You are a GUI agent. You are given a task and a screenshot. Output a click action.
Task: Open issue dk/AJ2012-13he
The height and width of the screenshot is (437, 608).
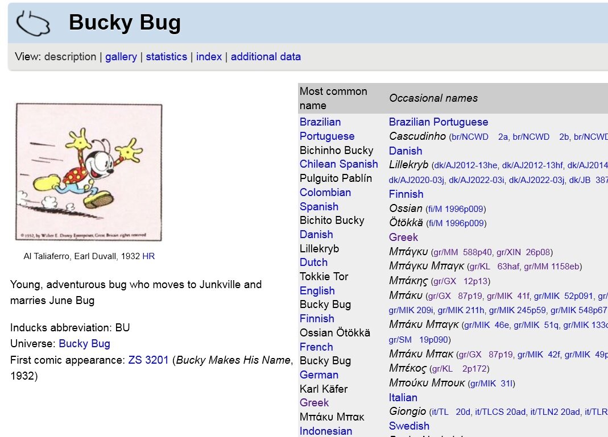point(465,165)
